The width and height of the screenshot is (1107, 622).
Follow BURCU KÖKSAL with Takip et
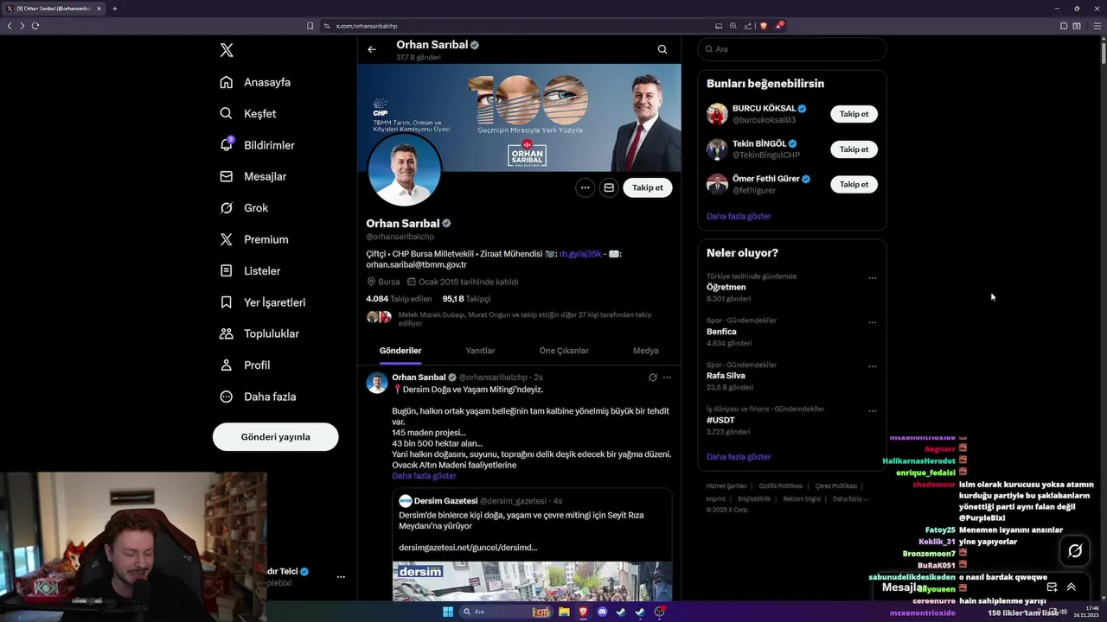[854, 114]
